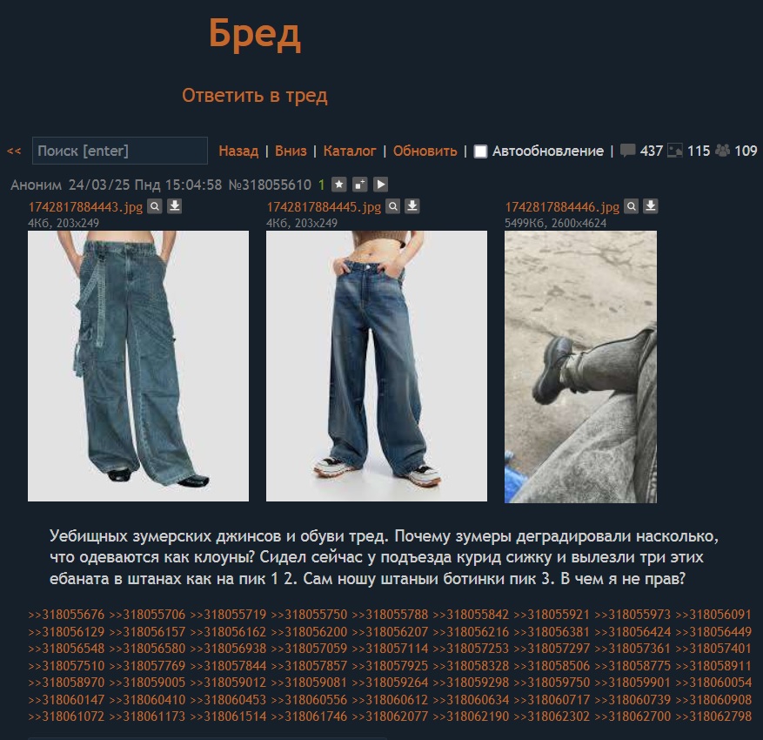The height and width of the screenshot is (740, 763).
Task: Follow reply link >>318055706
Action: pyautogui.click(x=147, y=615)
